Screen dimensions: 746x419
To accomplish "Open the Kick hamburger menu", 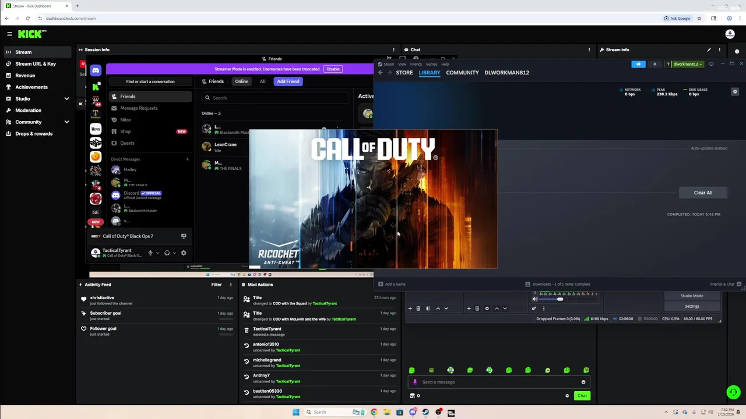I will coord(9,34).
